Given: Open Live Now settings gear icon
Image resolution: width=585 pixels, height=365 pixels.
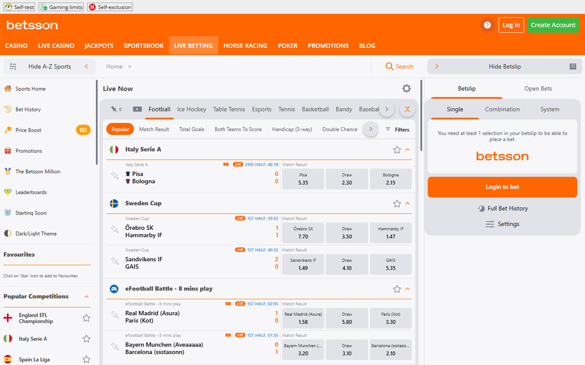Looking at the screenshot, I should click(406, 89).
